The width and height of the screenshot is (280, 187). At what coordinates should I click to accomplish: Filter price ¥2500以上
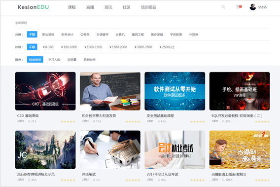[x=167, y=47]
